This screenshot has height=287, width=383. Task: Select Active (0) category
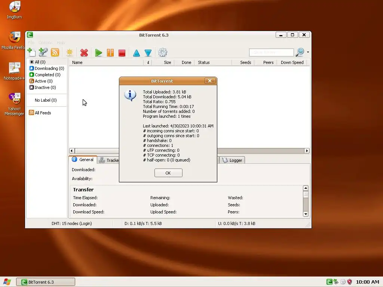[41, 81]
